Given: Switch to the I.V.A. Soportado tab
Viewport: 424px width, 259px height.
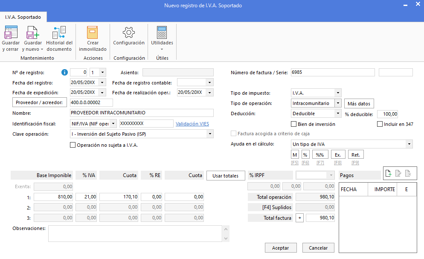Looking at the screenshot, I should (23, 17).
